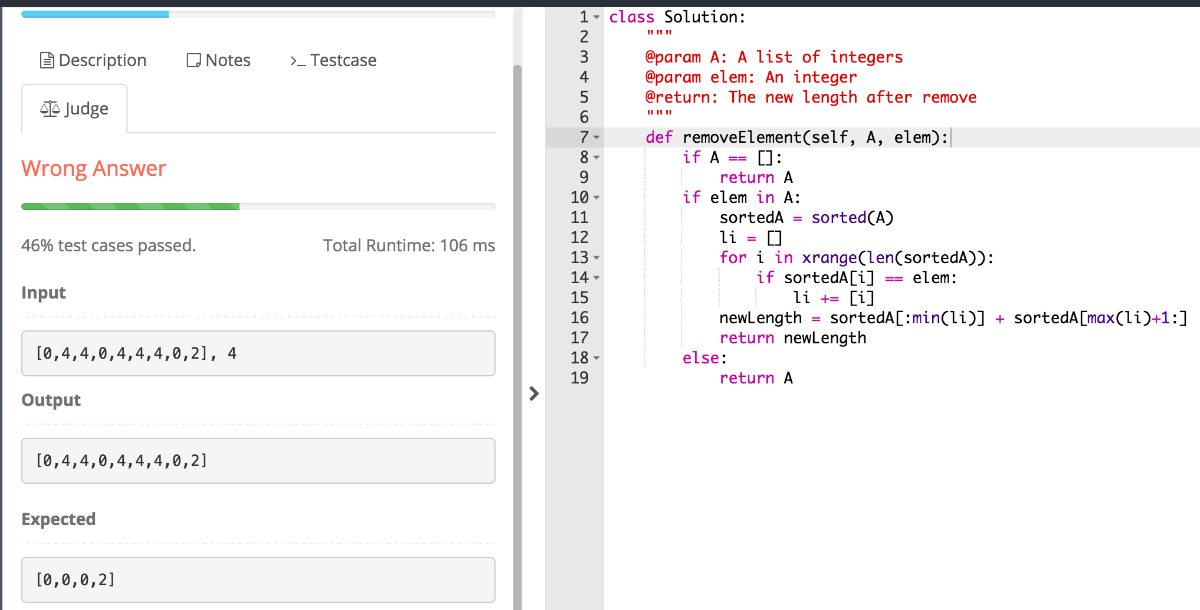Click the 'Total Runtime: 106 ms' text
Viewport: 1200px width, 610px height.
coord(409,245)
